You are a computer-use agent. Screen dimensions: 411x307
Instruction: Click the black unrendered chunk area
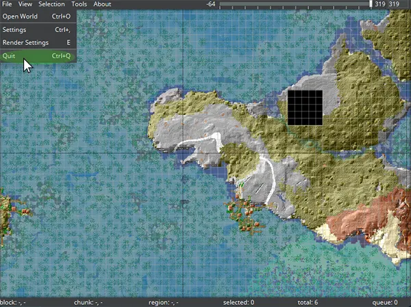pyautogui.click(x=305, y=107)
